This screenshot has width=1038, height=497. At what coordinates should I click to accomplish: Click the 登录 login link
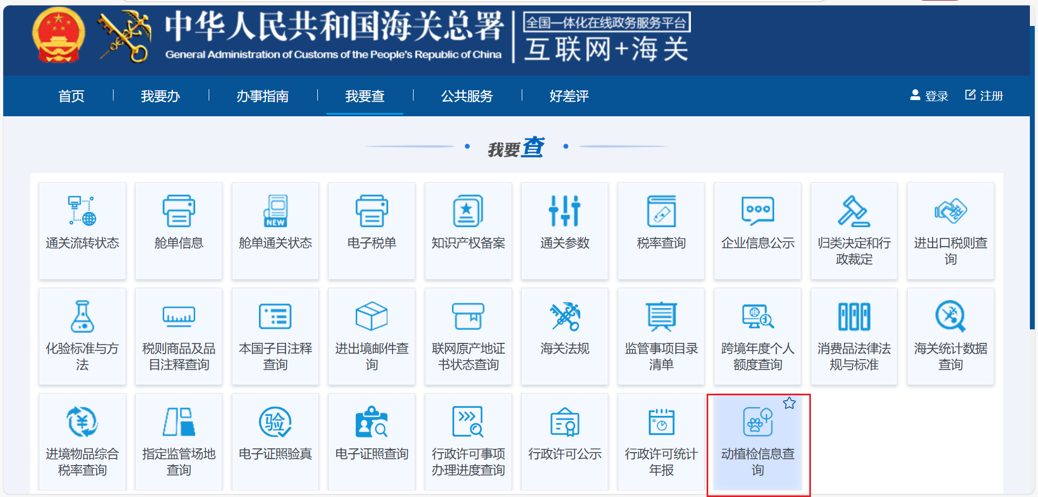930,96
